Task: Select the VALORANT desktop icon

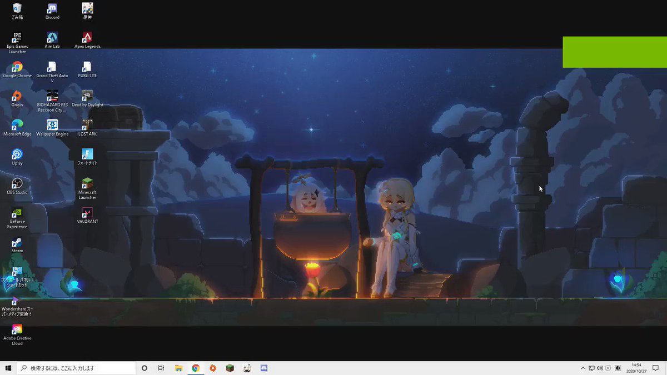Action: click(x=87, y=216)
